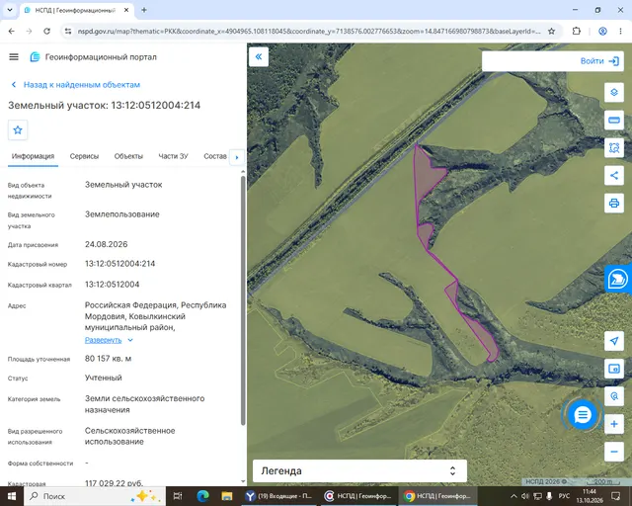
Task: Open the Сервисы tab
Action: (x=84, y=156)
